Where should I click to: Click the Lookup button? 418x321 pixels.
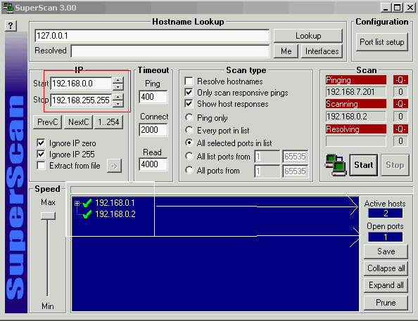(x=308, y=36)
